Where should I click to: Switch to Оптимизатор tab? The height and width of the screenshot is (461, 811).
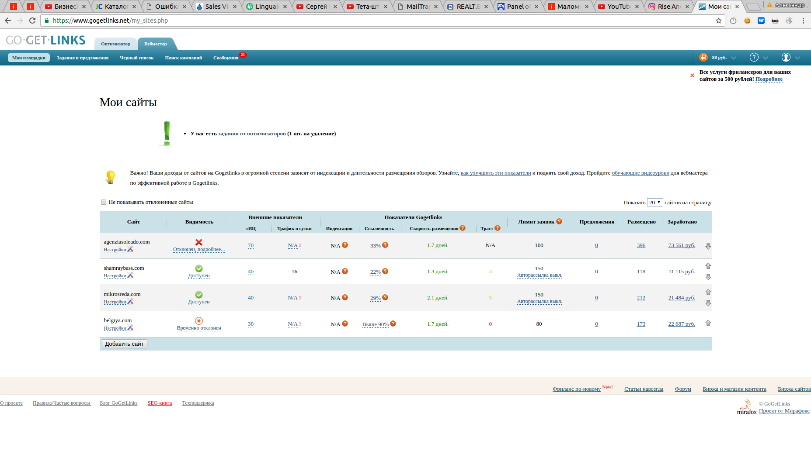click(115, 44)
